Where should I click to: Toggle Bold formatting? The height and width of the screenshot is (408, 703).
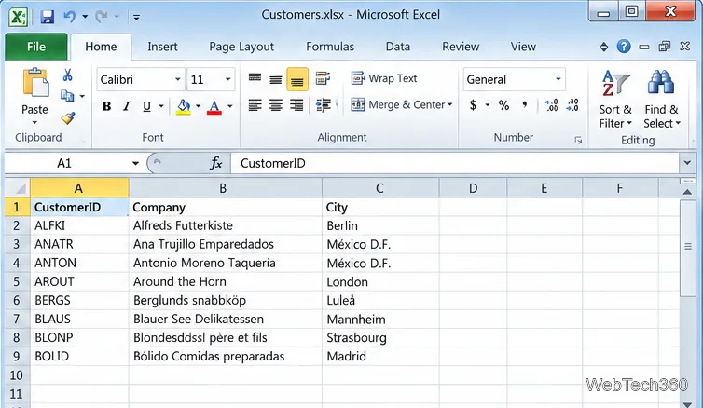[x=106, y=106]
